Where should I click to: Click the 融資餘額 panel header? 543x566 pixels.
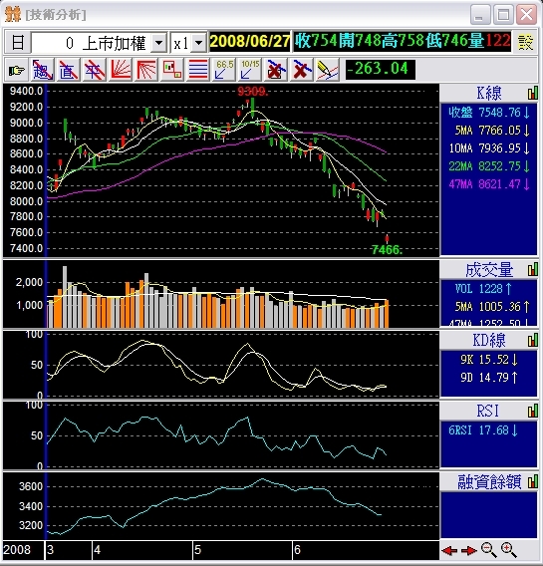point(489,481)
